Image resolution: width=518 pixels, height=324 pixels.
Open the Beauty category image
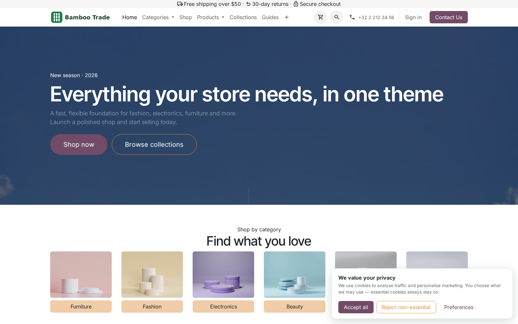[295, 274]
